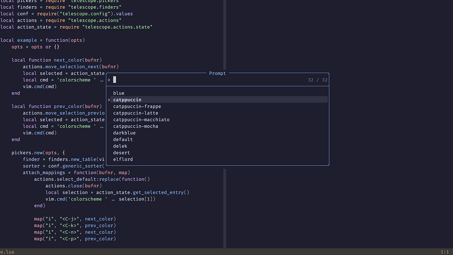
Task: Click "e.lua" filename in the statusline
Action: [8, 252]
